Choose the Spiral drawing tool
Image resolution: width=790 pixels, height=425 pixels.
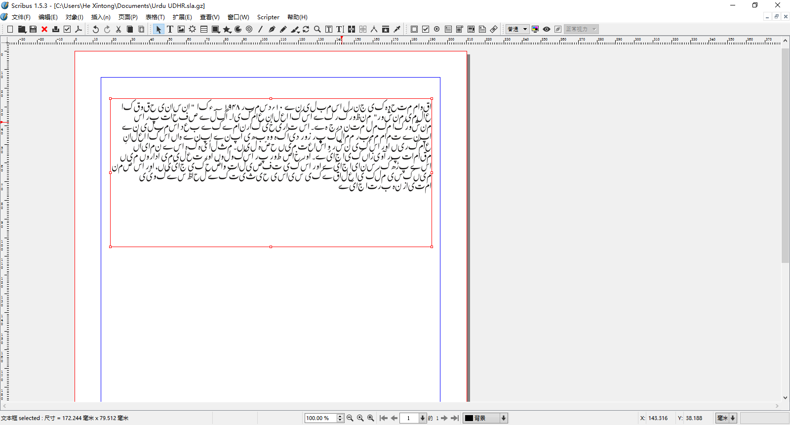pyautogui.click(x=249, y=29)
